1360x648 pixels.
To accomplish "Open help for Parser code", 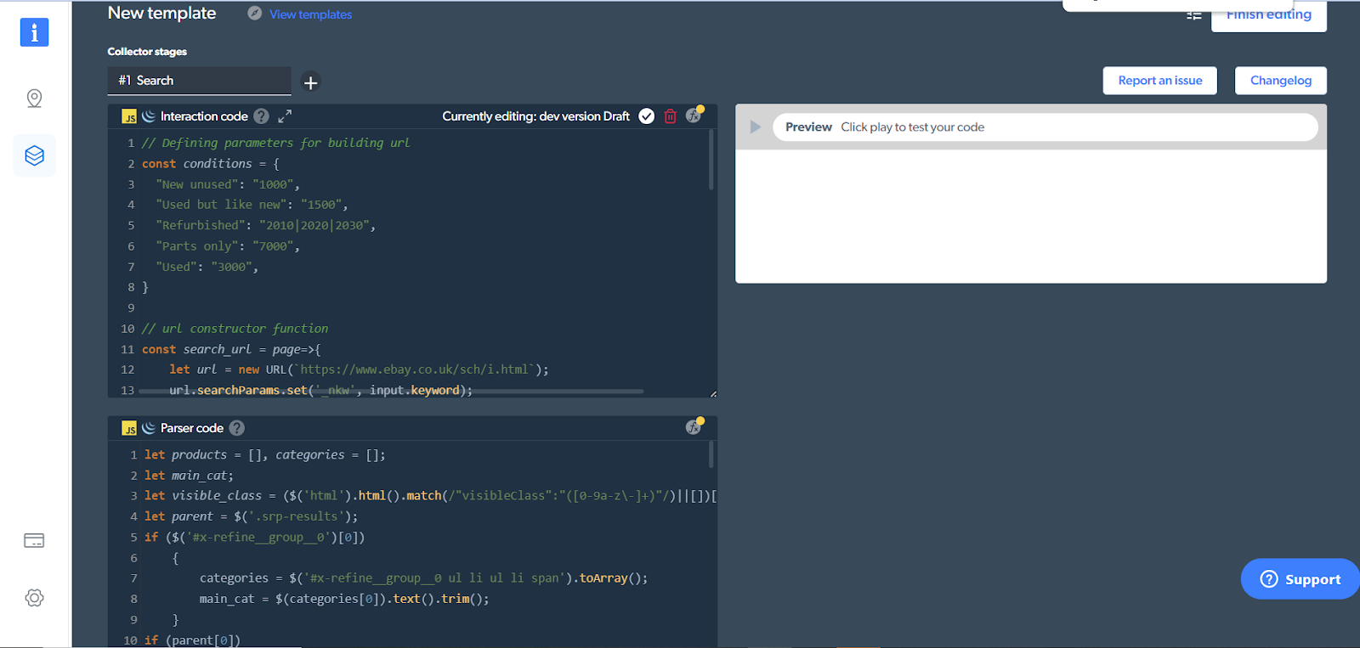I will click(x=237, y=428).
